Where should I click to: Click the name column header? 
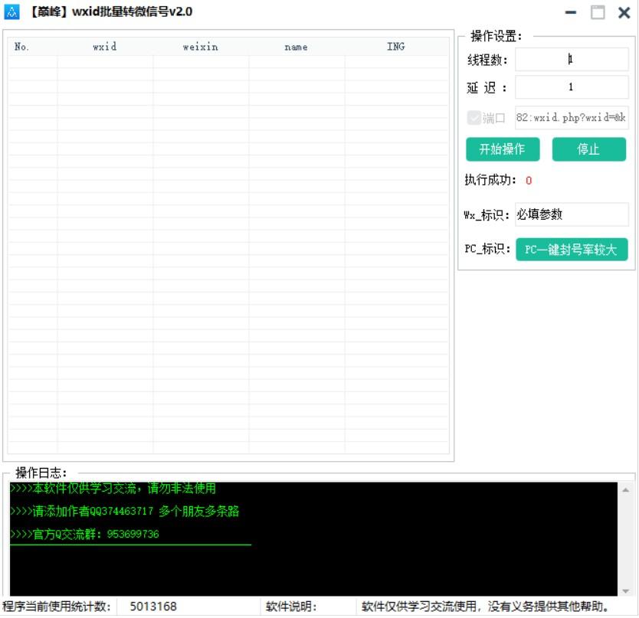click(295, 46)
